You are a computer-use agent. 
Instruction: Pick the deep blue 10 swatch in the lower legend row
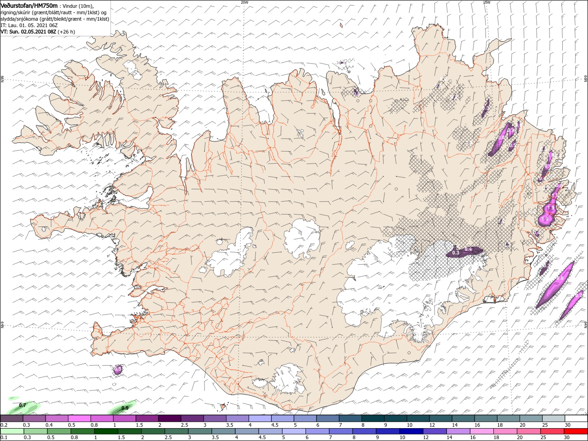(x=411, y=431)
